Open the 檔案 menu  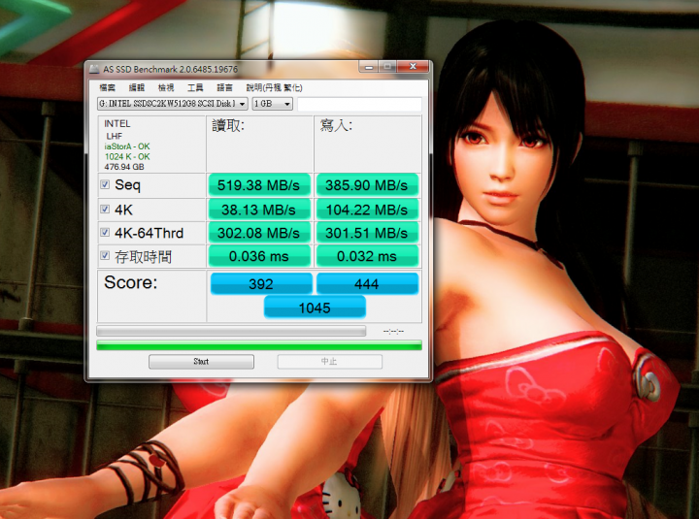pyautogui.click(x=107, y=87)
